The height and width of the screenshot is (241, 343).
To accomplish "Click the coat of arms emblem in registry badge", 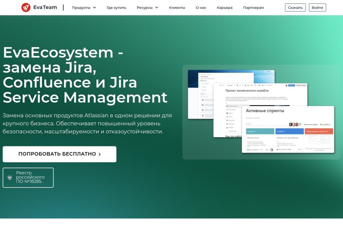I will [x=10, y=178].
